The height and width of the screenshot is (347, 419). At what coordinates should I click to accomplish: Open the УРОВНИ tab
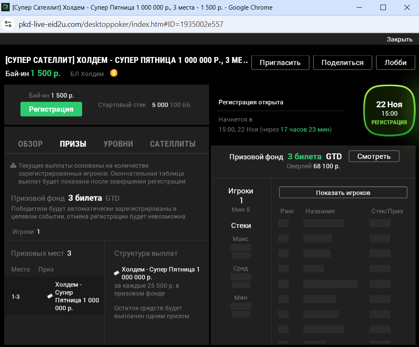(118, 143)
